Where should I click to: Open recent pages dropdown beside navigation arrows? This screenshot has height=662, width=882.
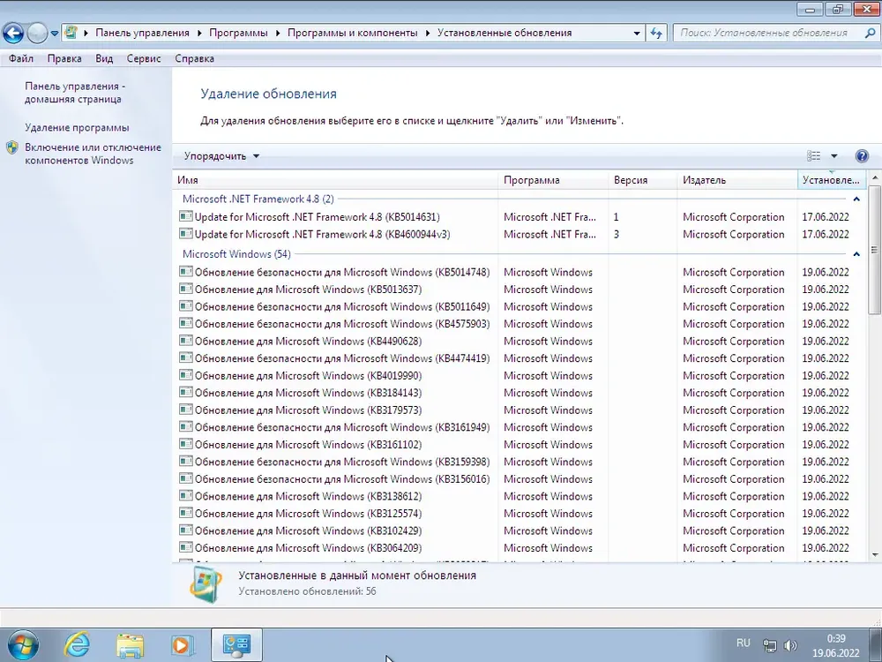tap(55, 34)
